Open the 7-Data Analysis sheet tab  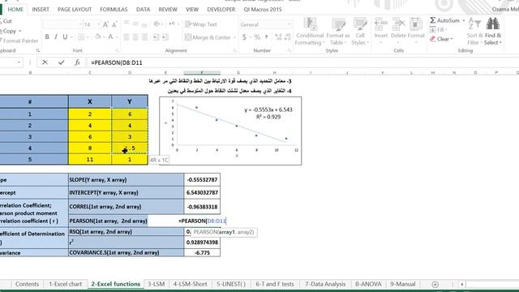click(325, 284)
